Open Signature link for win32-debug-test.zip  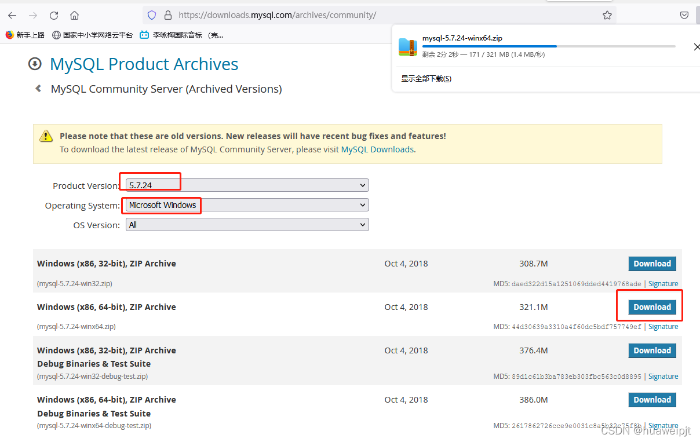click(x=663, y=377)
